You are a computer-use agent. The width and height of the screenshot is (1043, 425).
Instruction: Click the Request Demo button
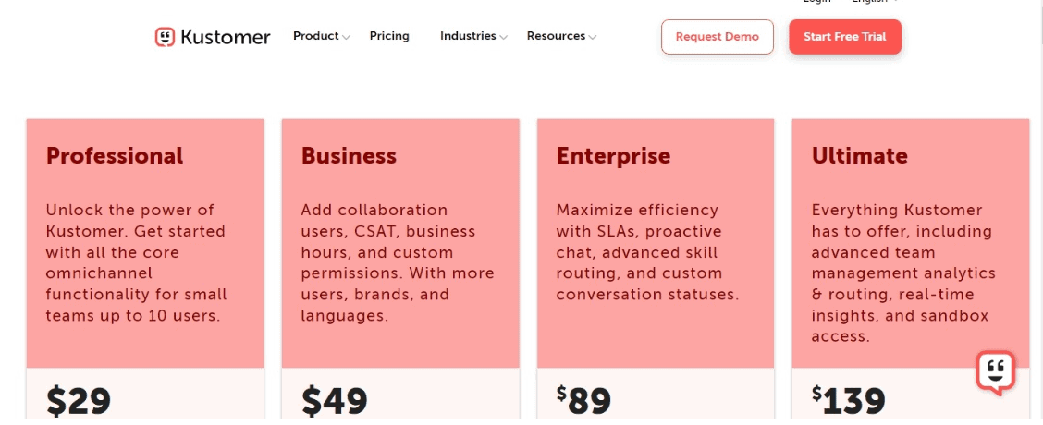click(718, 37)
